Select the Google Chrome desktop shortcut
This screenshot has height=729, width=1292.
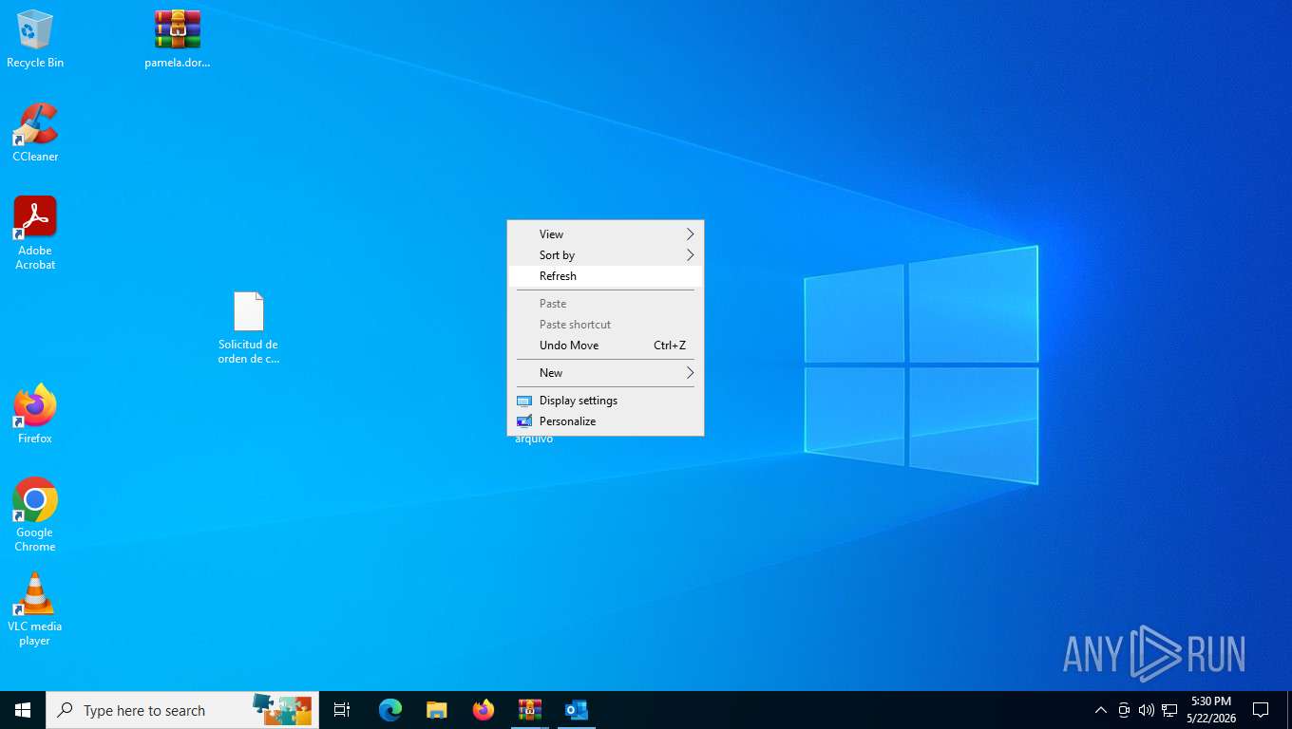pos(35,514)
